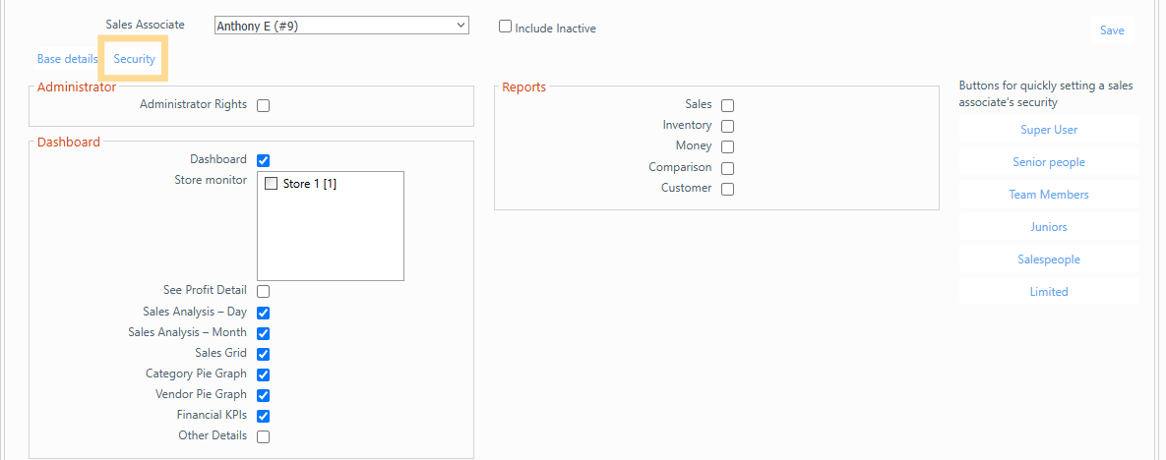Apply the Super User security preset
Viewport: 1166px width, 460px height.
pos(1048,130)
